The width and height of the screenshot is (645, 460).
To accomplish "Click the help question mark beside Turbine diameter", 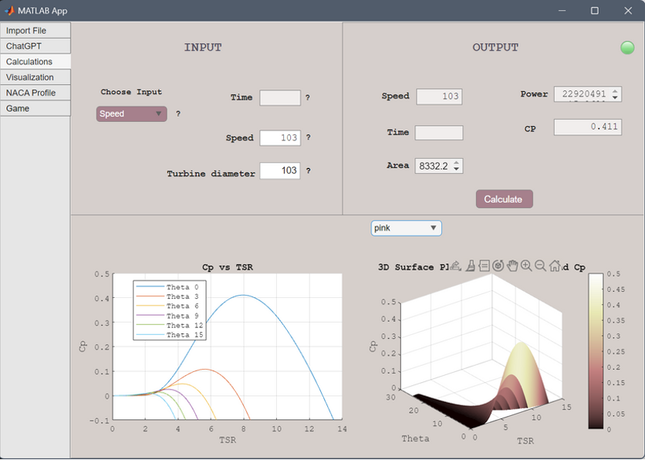I will click(308, 171).
